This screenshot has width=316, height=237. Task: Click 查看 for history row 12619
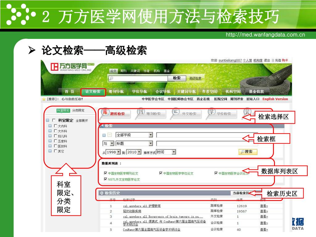tap(264, 206)
